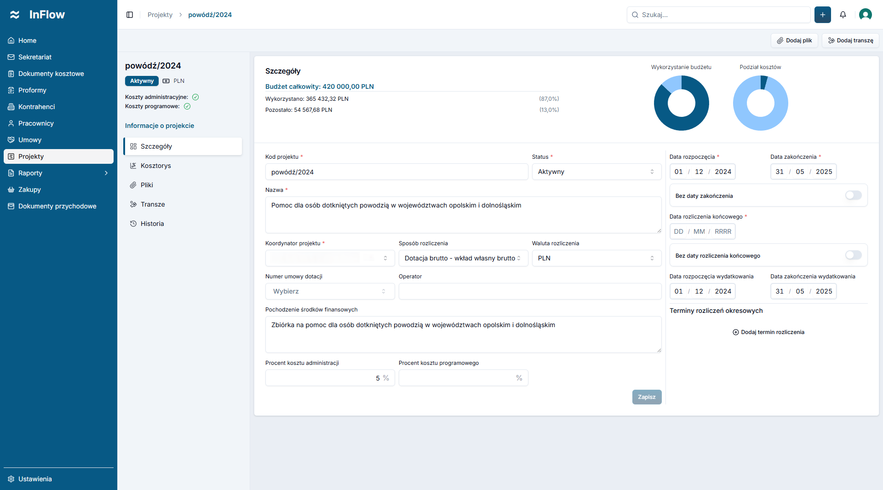Viewport: 883px width, 490px height.
Task: Collapse the sidebar panel
Action: point(129,14)
